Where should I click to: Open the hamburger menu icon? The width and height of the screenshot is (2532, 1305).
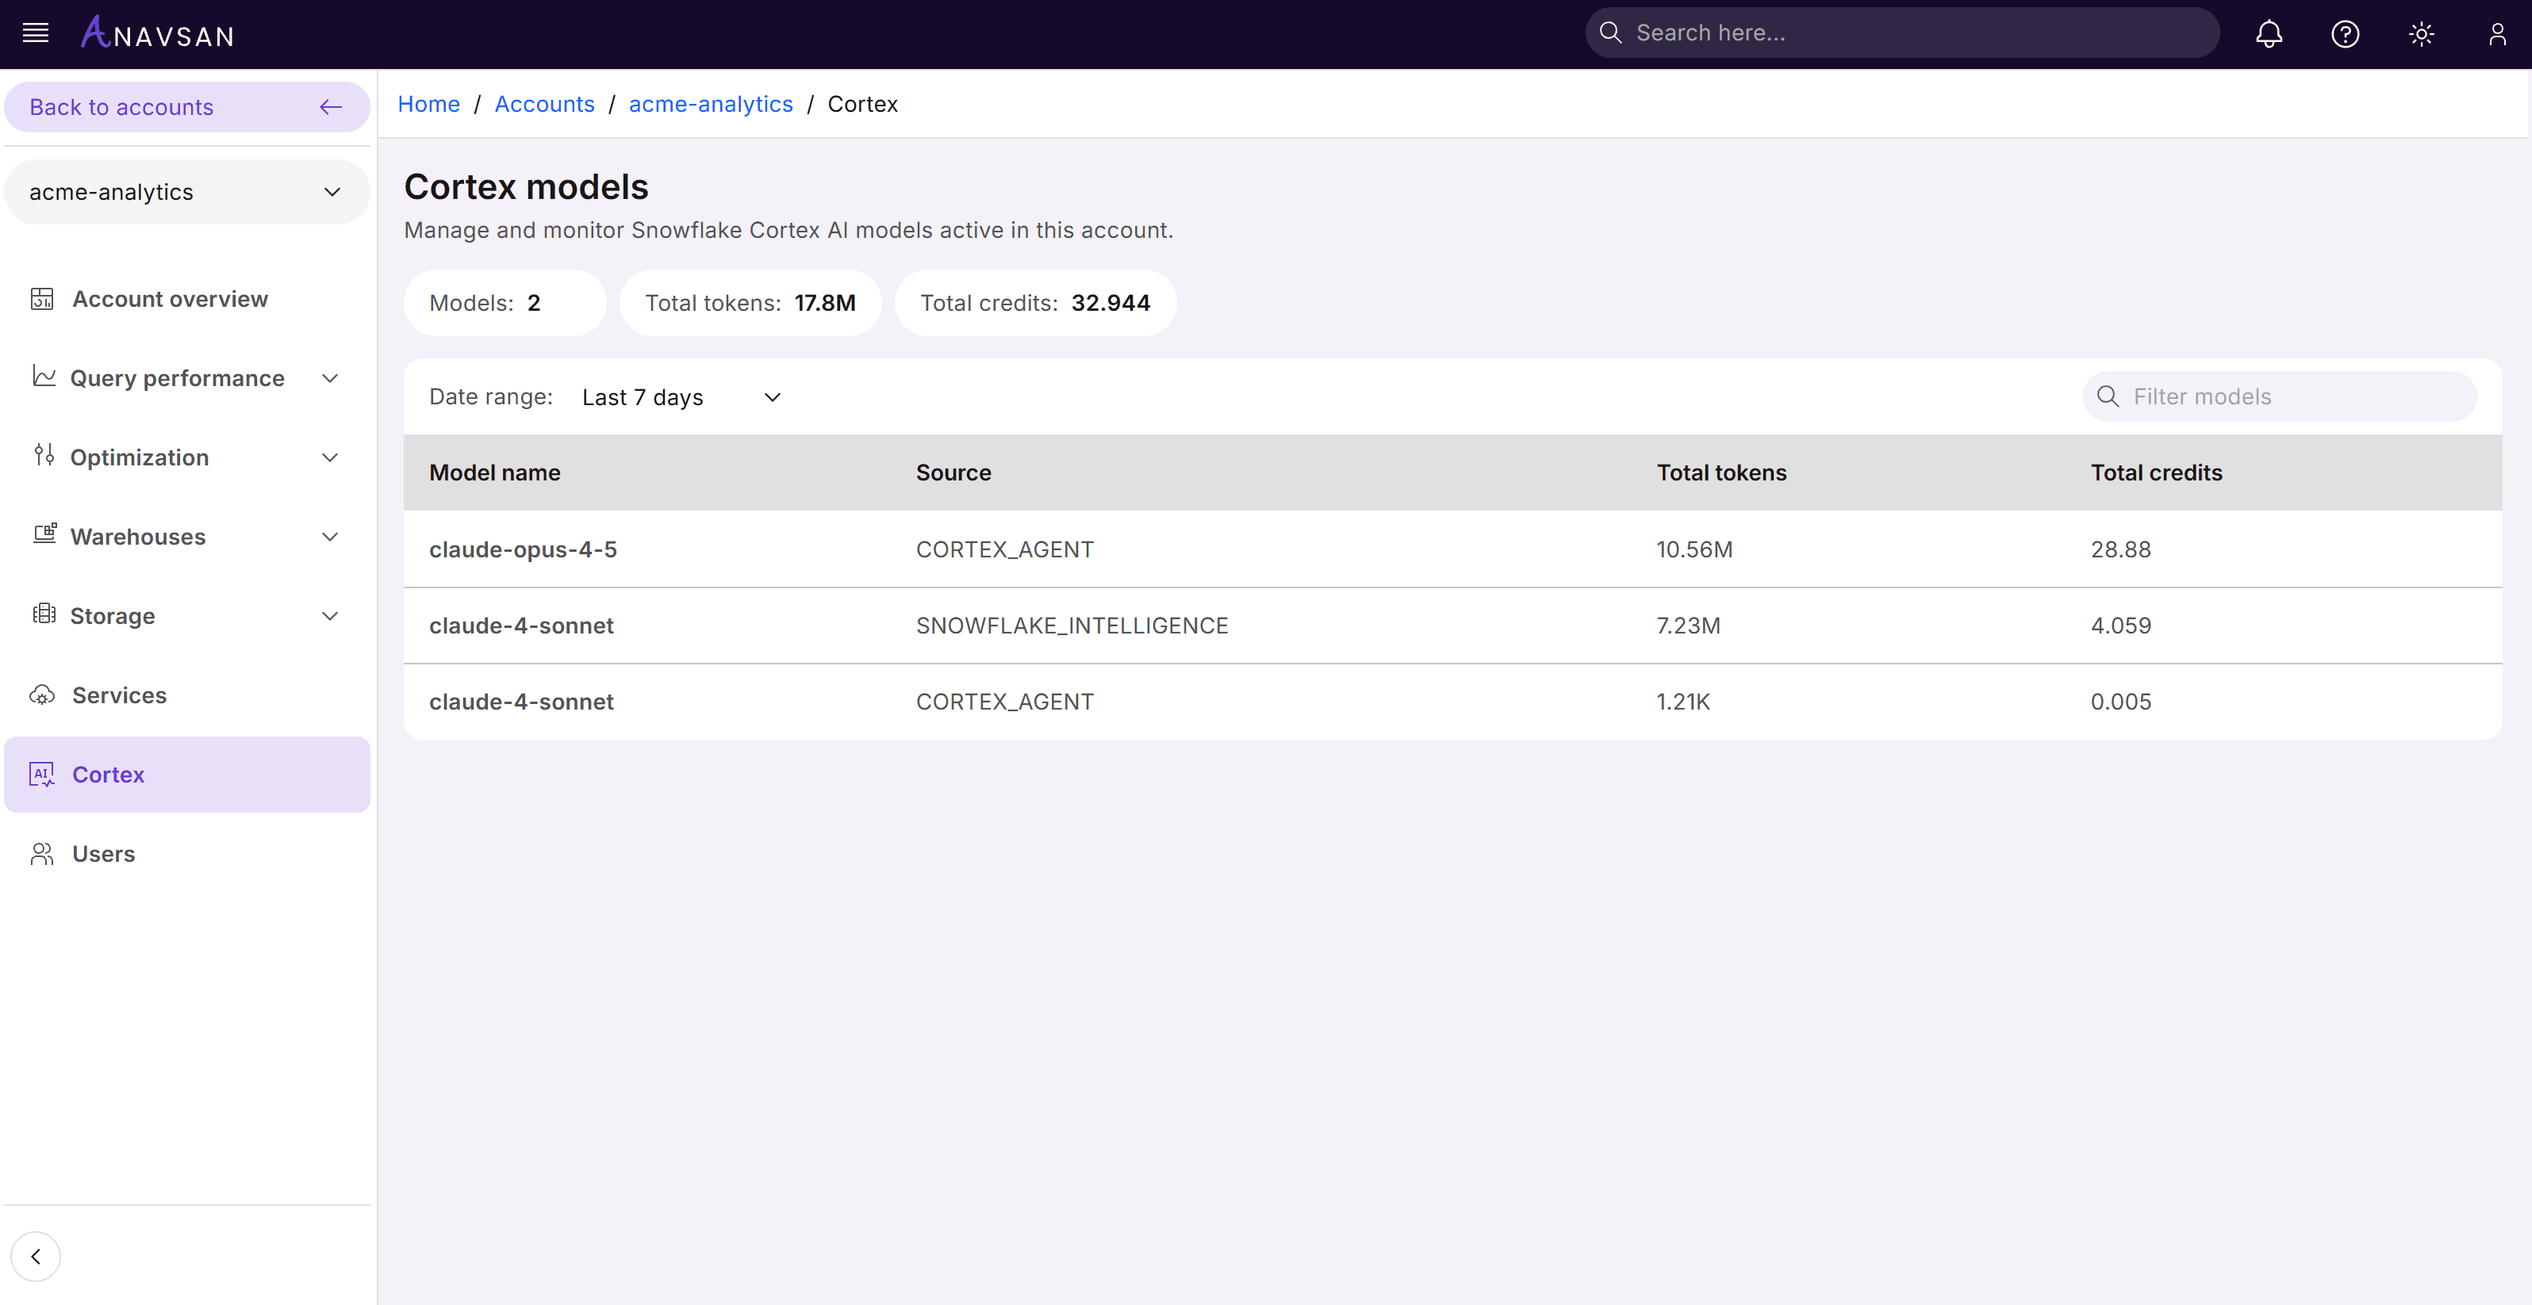(36, 33)
